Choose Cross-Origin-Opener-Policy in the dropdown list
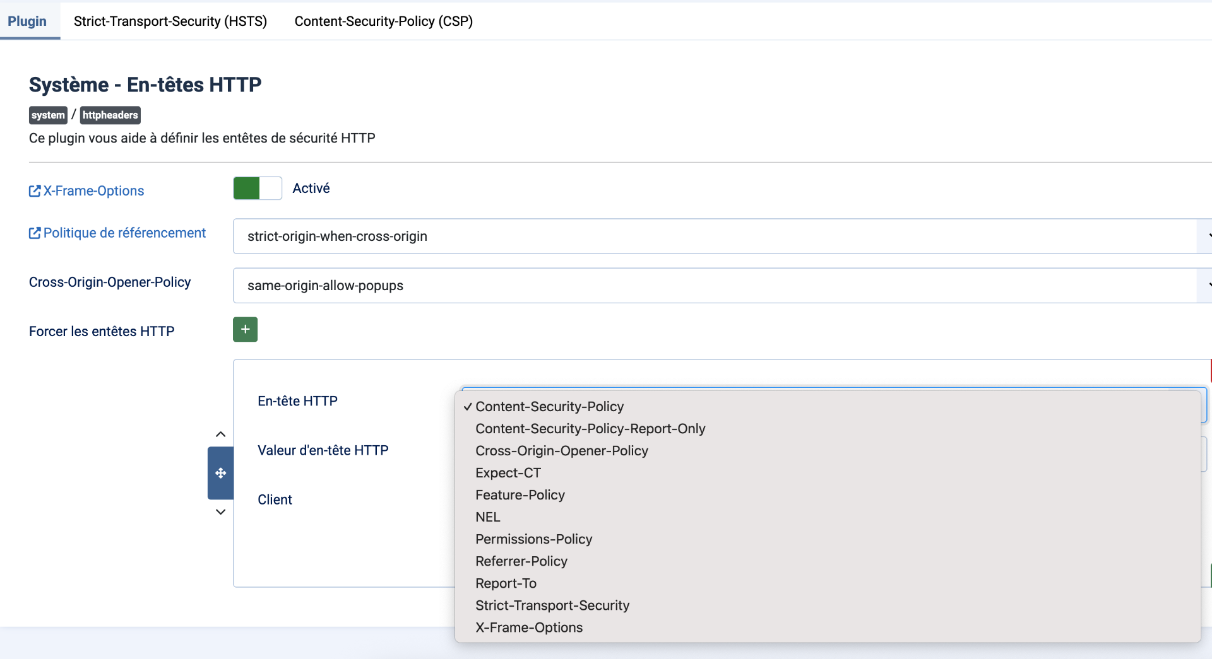The image size is (1212, 659). click(x=562, y=451)
